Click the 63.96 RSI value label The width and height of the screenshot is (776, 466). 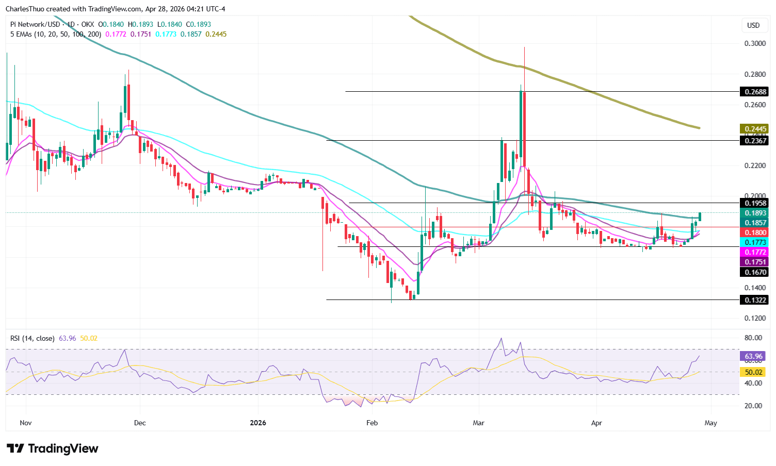[x=752, y=356]
